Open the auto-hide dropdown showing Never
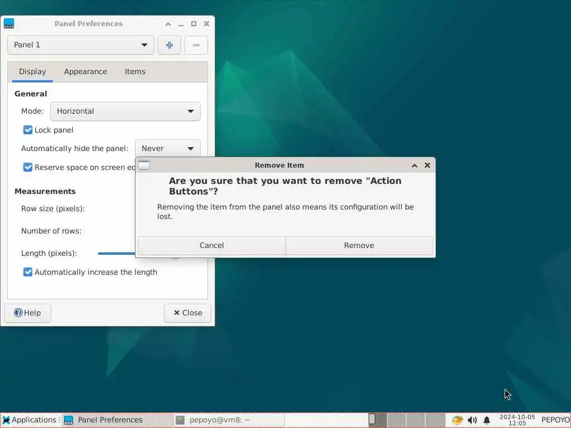Image resolution: width=571 pixels, height=428 pixels. [x=167, y=148]
